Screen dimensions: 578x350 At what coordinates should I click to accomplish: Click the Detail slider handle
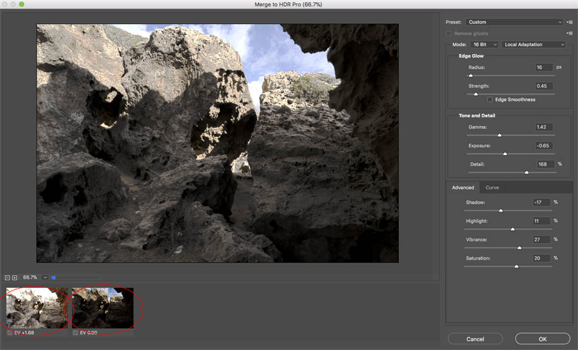point(526,172)
